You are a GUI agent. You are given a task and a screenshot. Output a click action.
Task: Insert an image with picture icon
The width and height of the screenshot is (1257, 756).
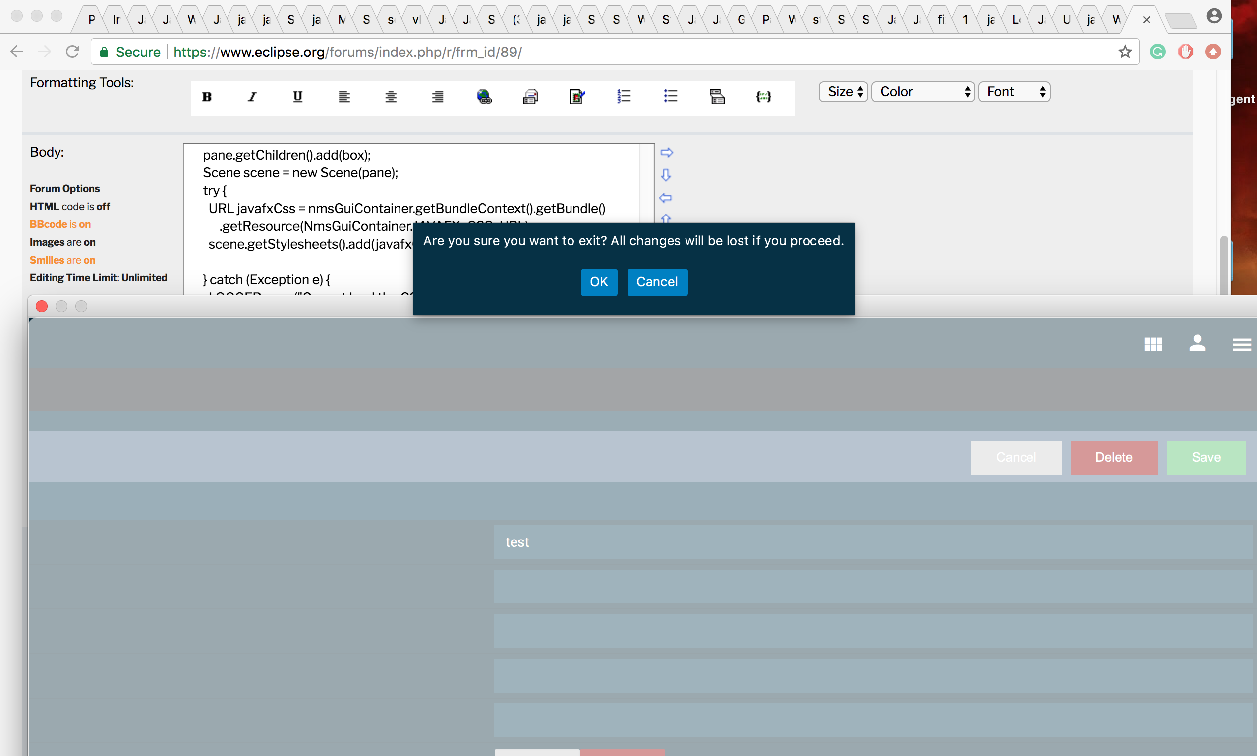point(577,96)
